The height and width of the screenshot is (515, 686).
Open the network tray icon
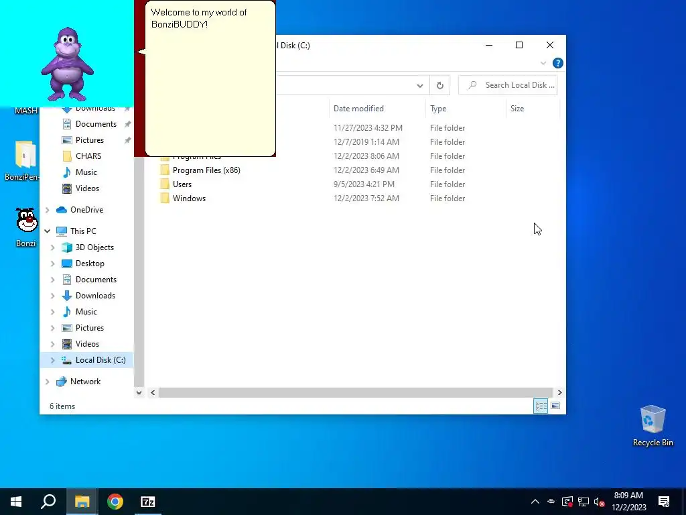[x=584, y=502]
